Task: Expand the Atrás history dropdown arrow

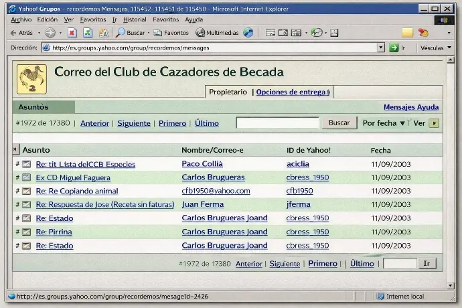Action: [x=39, y=33]
